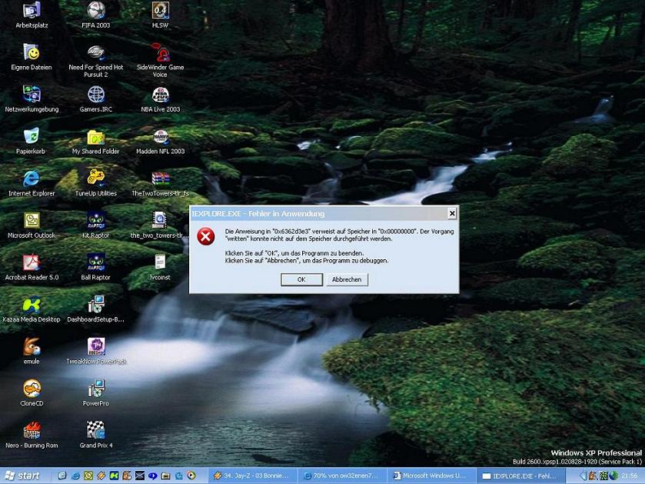This screenshot has height=484, width=645.
Task: Select Need For Speed Hot Pursuit 2 icon
Action: coord(96,61)
